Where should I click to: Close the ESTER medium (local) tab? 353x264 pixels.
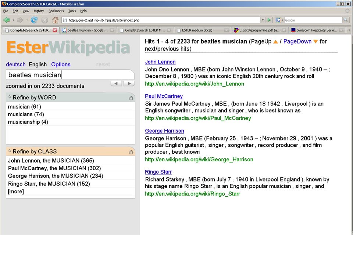tap(227, 30)
